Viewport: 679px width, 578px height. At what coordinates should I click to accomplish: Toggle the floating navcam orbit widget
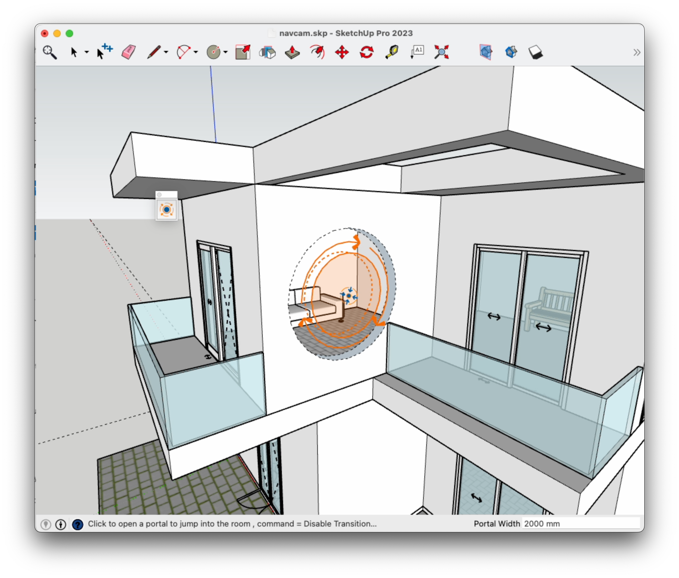167,209
